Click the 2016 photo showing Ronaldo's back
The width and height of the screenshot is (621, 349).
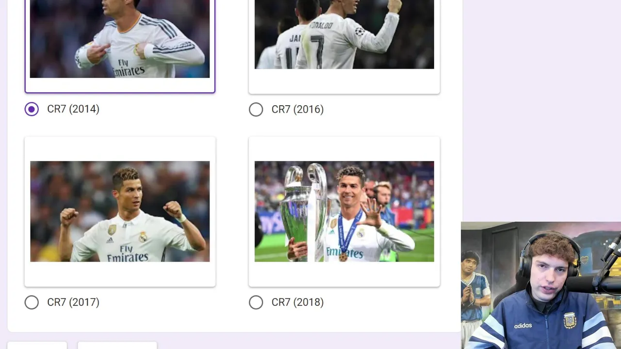tap(344, 34)
